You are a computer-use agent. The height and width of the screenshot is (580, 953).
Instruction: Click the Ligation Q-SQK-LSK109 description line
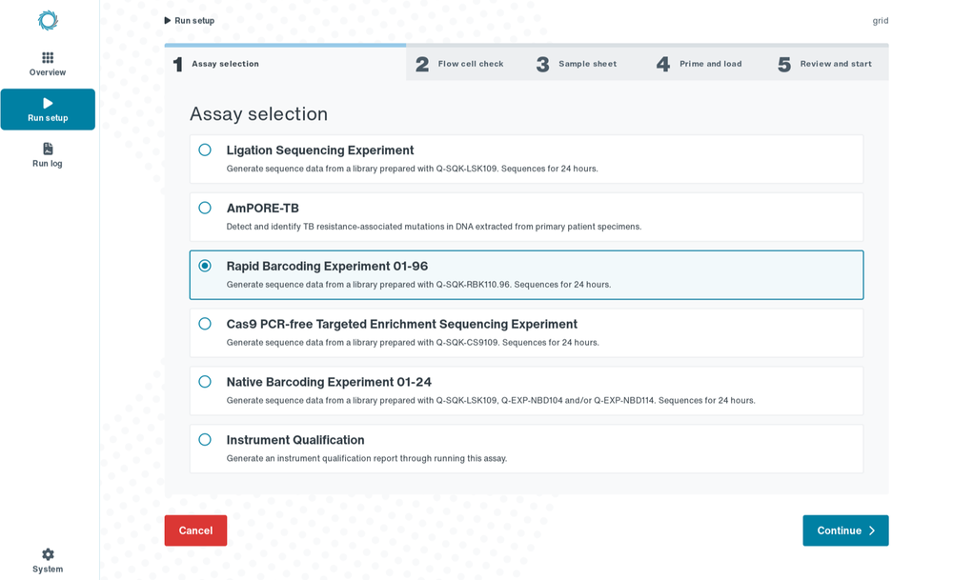point(412,169)
